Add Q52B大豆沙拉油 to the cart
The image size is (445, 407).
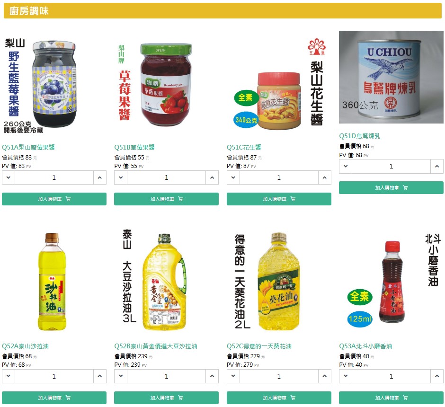coord(166,398)
